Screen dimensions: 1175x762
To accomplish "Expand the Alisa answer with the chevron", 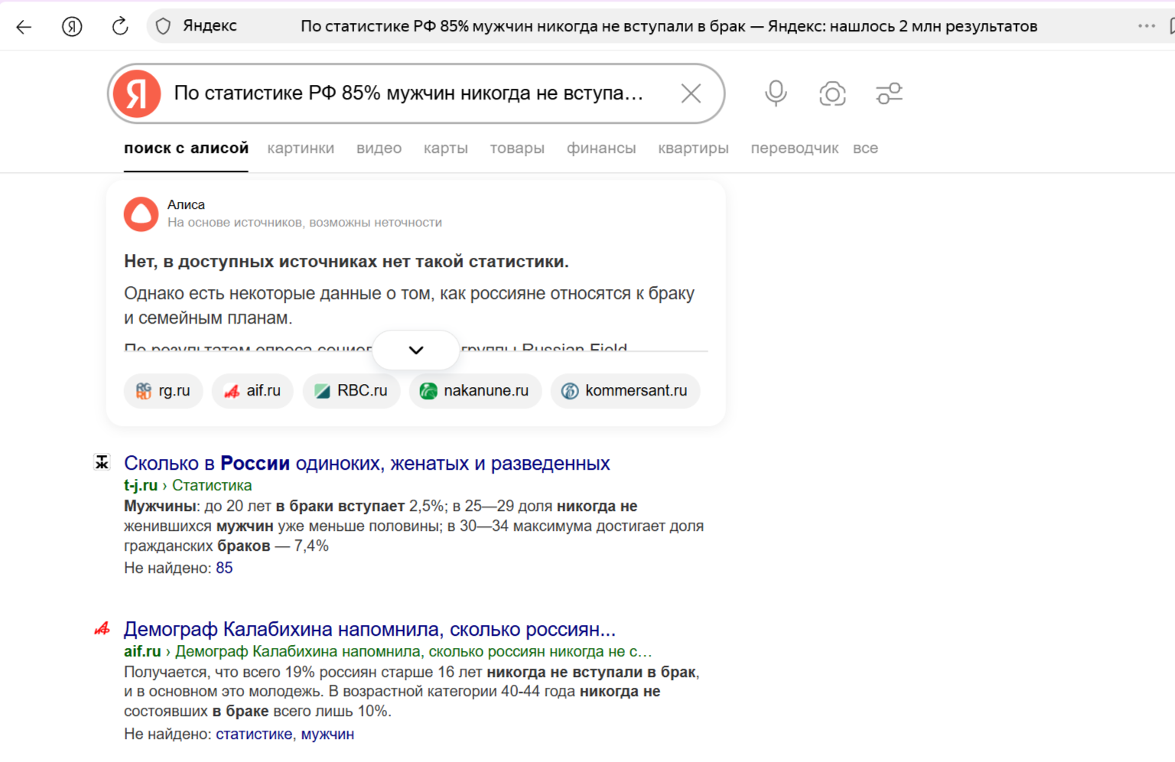I will pos(415,350).
